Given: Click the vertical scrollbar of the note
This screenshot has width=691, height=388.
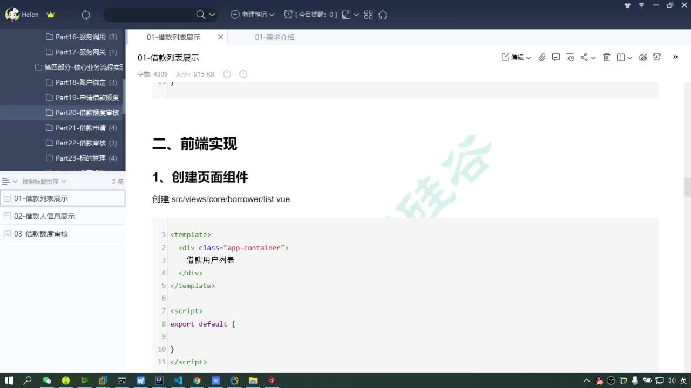Looking at the screenshot, I should point(687,187).
